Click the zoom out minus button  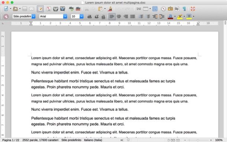tap(185, 140)
